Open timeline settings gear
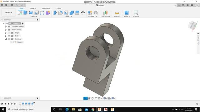 click(197, 104)
